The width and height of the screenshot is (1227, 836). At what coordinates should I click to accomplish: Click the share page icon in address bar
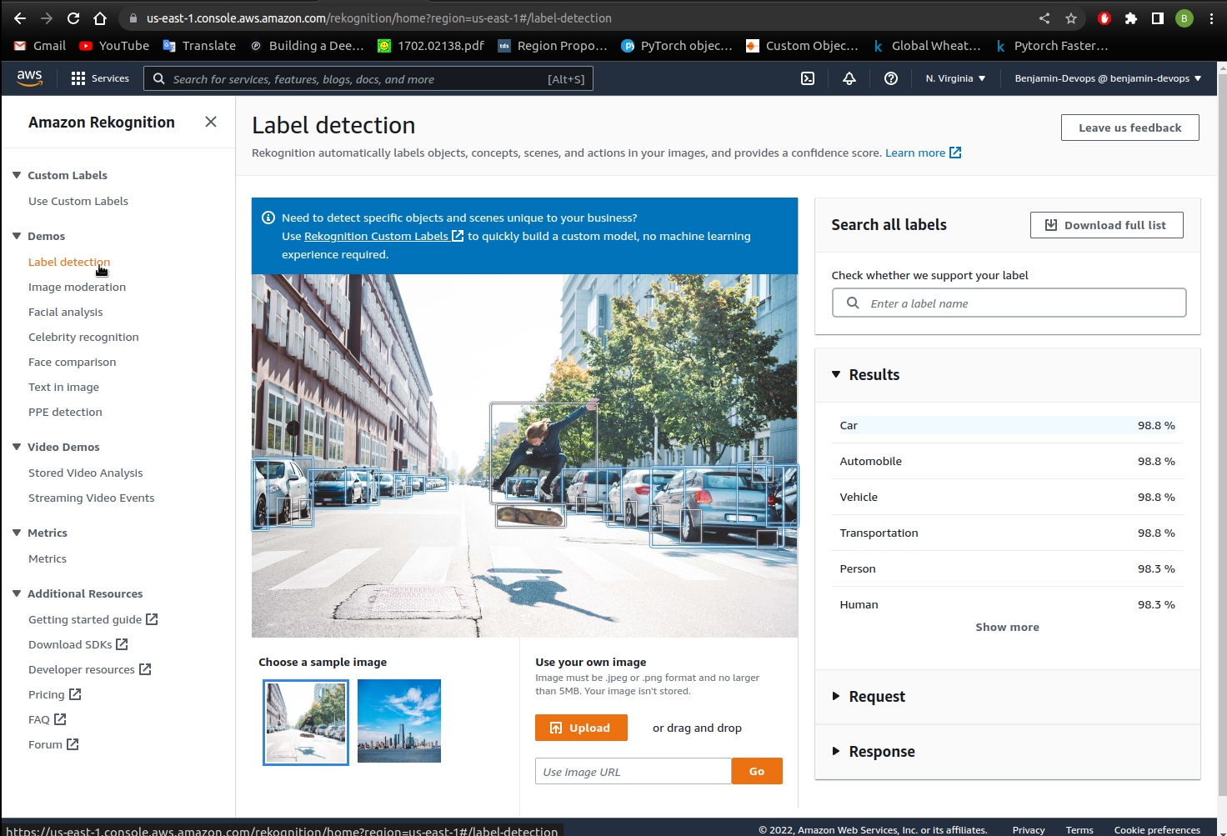1044,18
